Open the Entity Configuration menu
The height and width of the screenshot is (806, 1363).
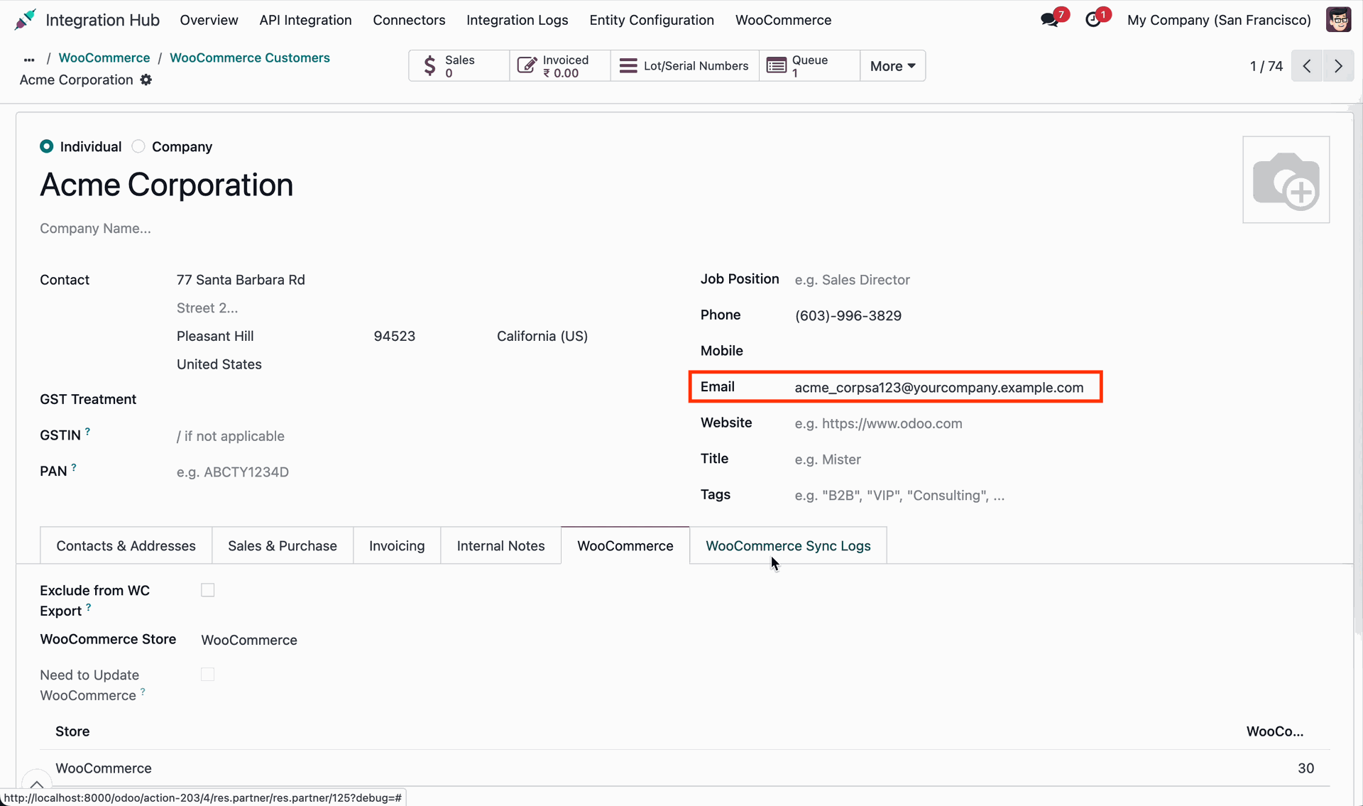click(652, 20)
